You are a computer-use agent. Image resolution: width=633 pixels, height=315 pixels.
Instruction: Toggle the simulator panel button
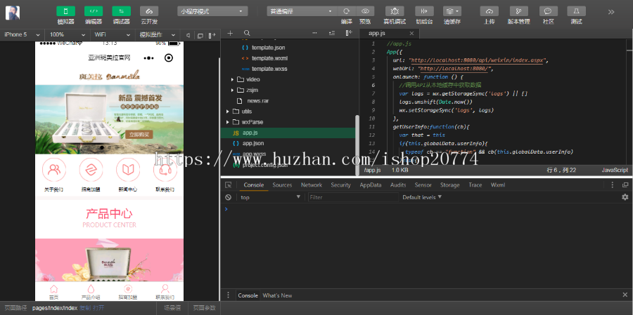pyautogui.click(x=65, y=11)
